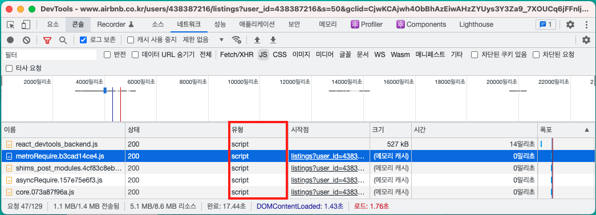Open React Components tab

pyautogui.click(x=421, y=25)
